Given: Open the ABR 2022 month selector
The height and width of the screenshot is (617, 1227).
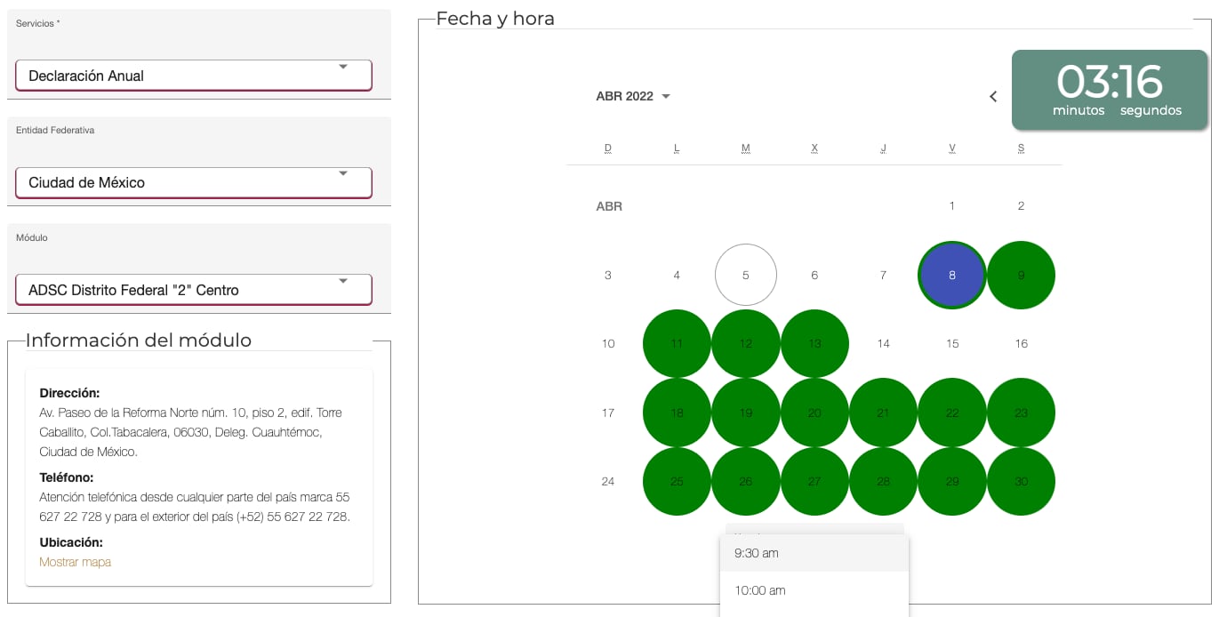Looking at the screenshot, I should point(633,97).
